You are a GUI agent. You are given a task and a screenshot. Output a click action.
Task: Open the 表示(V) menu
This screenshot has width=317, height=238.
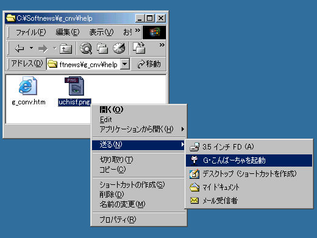101,32
